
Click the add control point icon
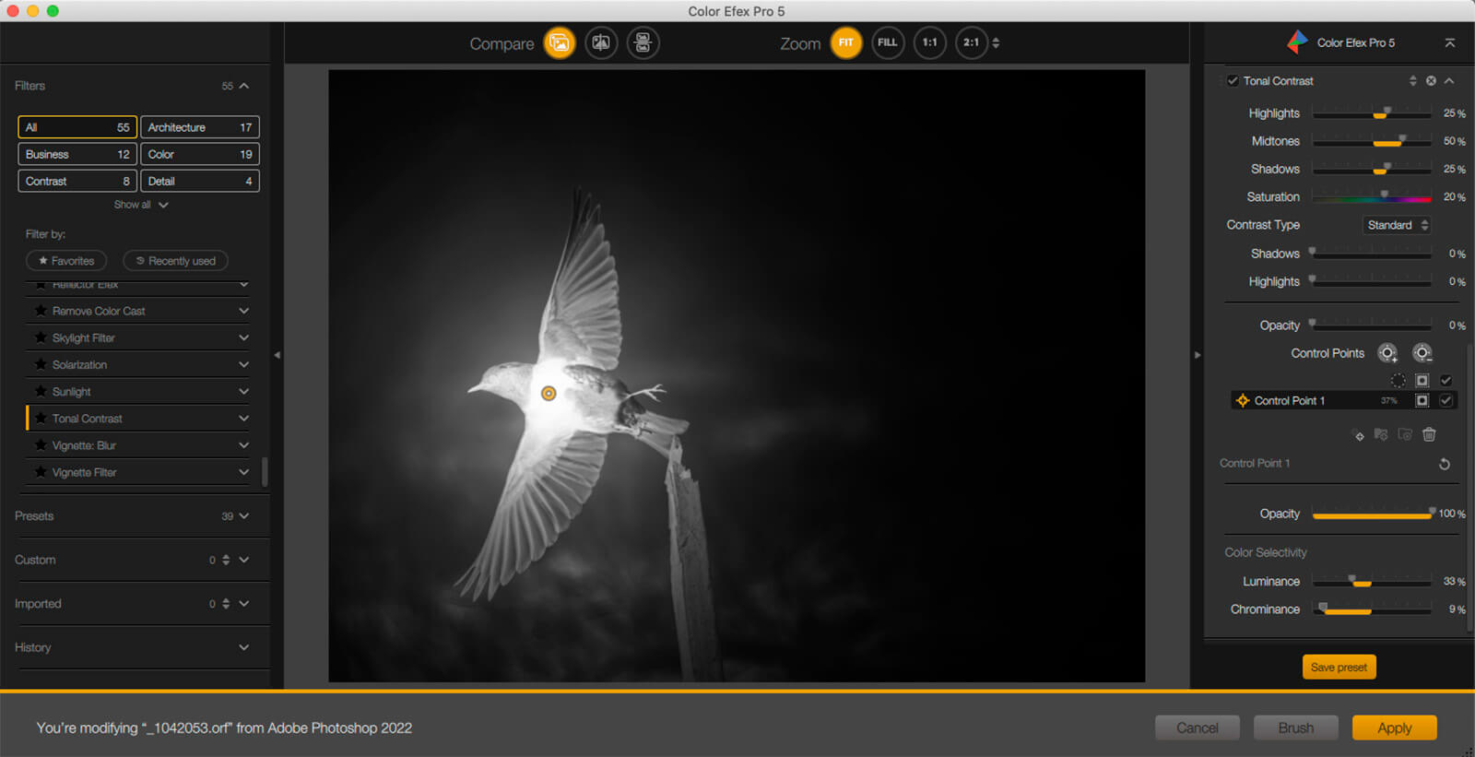pyautogui.click(x=1387, y=353)
